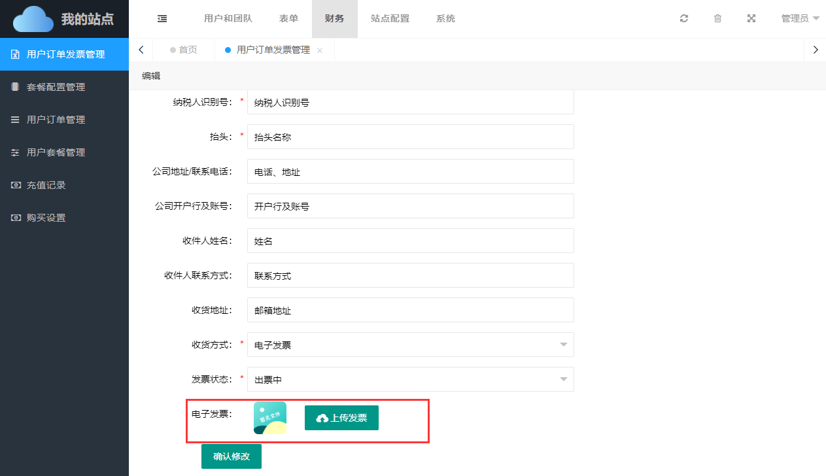This screenshot has width=826, height=476.
Task: Go to the 首页 tab
Action: point(184,50)
